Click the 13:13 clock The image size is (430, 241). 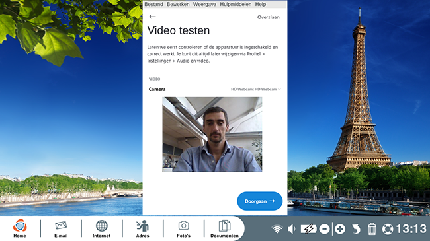click(x=411, y=229)
